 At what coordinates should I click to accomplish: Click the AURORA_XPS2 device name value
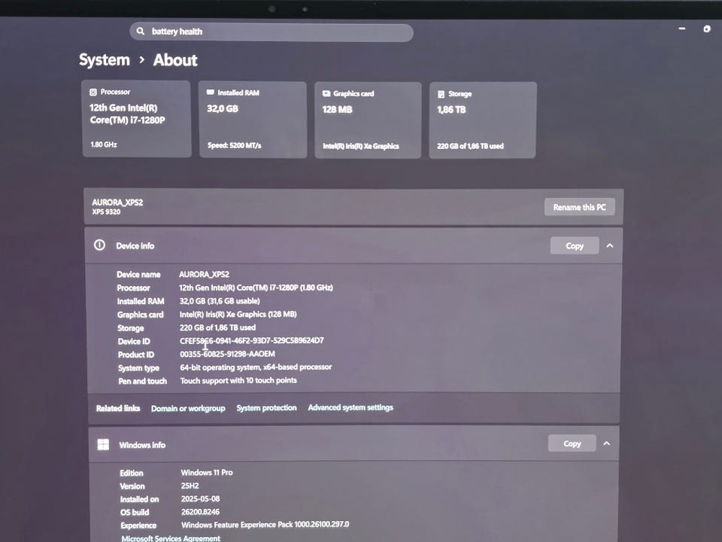click(204, 274)
